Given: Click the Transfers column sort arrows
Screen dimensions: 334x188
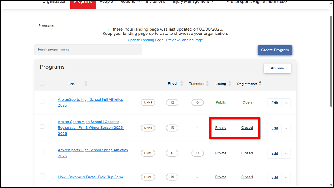Looking at the screenshot, I should [x=207, y=84].
